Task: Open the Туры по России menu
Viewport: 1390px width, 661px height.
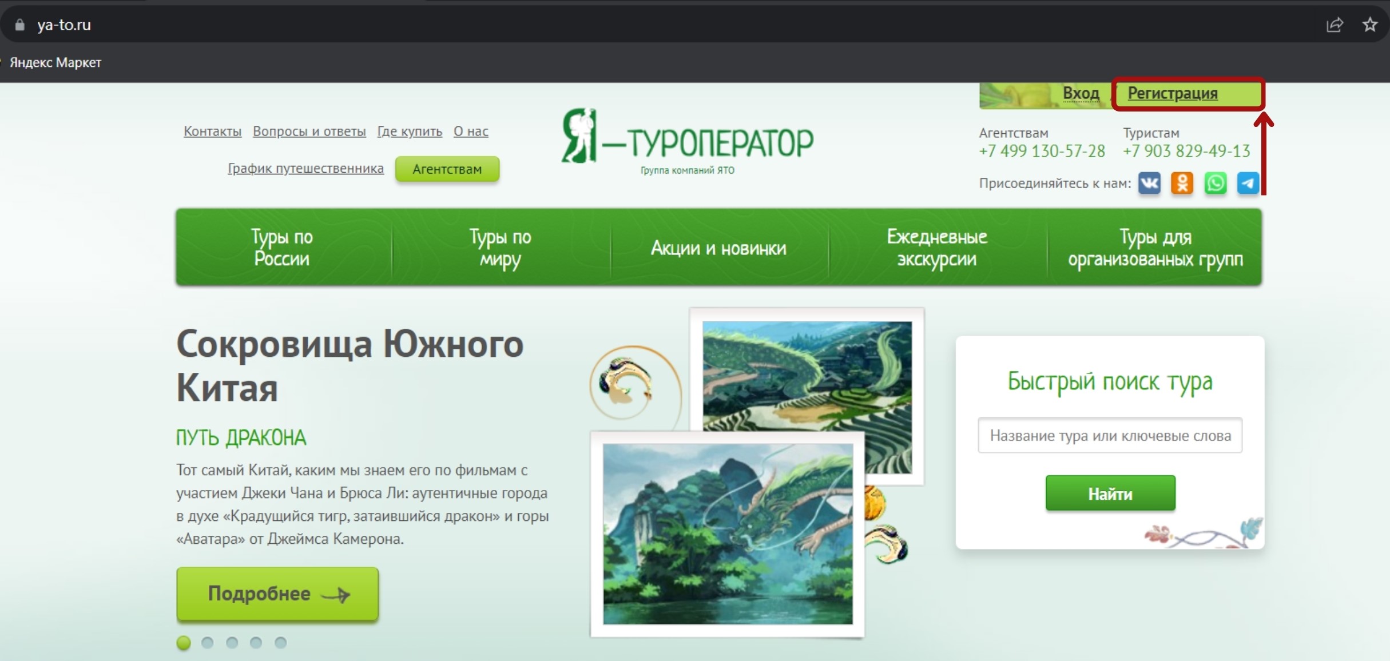Action: coord(282,248)
